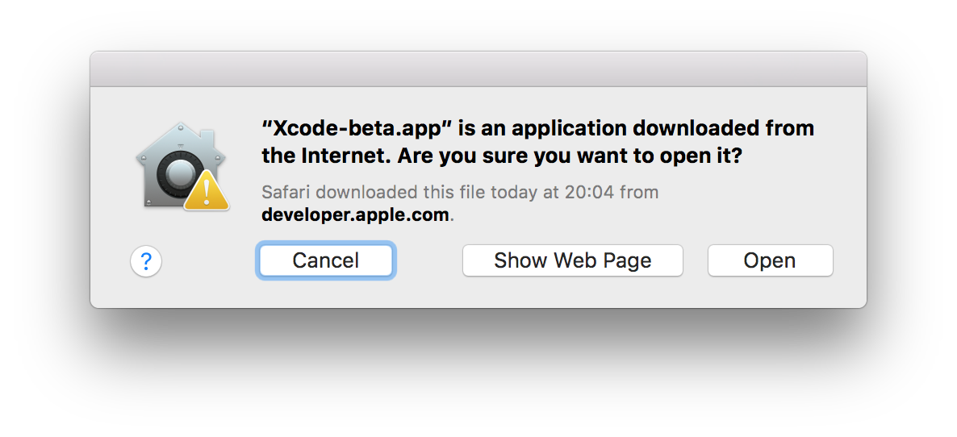The height and width of the screenshot is (437, 957).
Task: Choose Show Web Page
Action: tap(572, 261)
